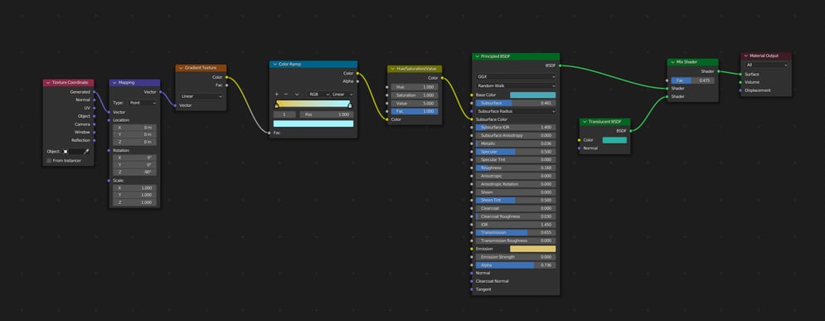Collapse the Mix Shader node
Screen dimensions: 825x321
coord(672,62)
